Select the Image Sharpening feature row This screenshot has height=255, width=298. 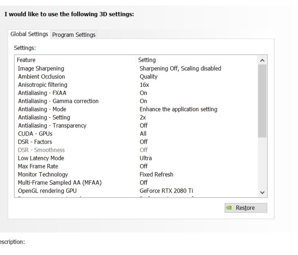pyautogui.click(x=41, y=68)
